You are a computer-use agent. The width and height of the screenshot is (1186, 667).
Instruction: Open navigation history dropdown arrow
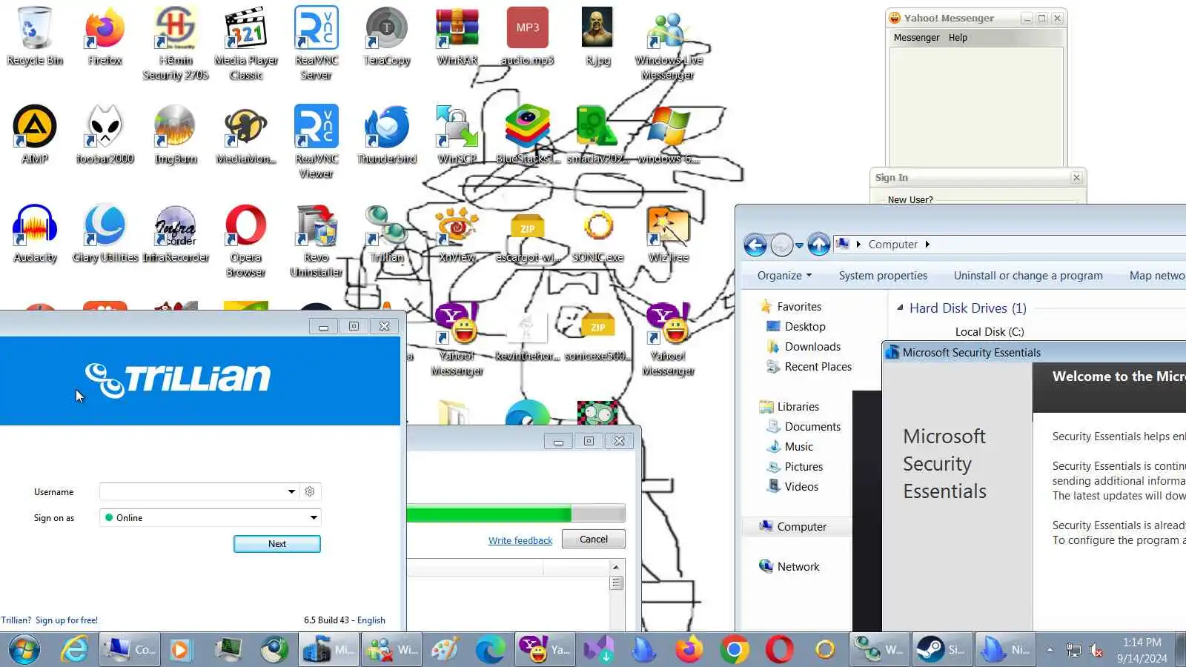(x=799, y=245)
